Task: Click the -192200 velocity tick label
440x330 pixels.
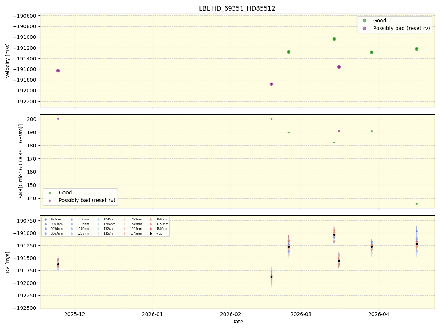Action: coord(25,102)
